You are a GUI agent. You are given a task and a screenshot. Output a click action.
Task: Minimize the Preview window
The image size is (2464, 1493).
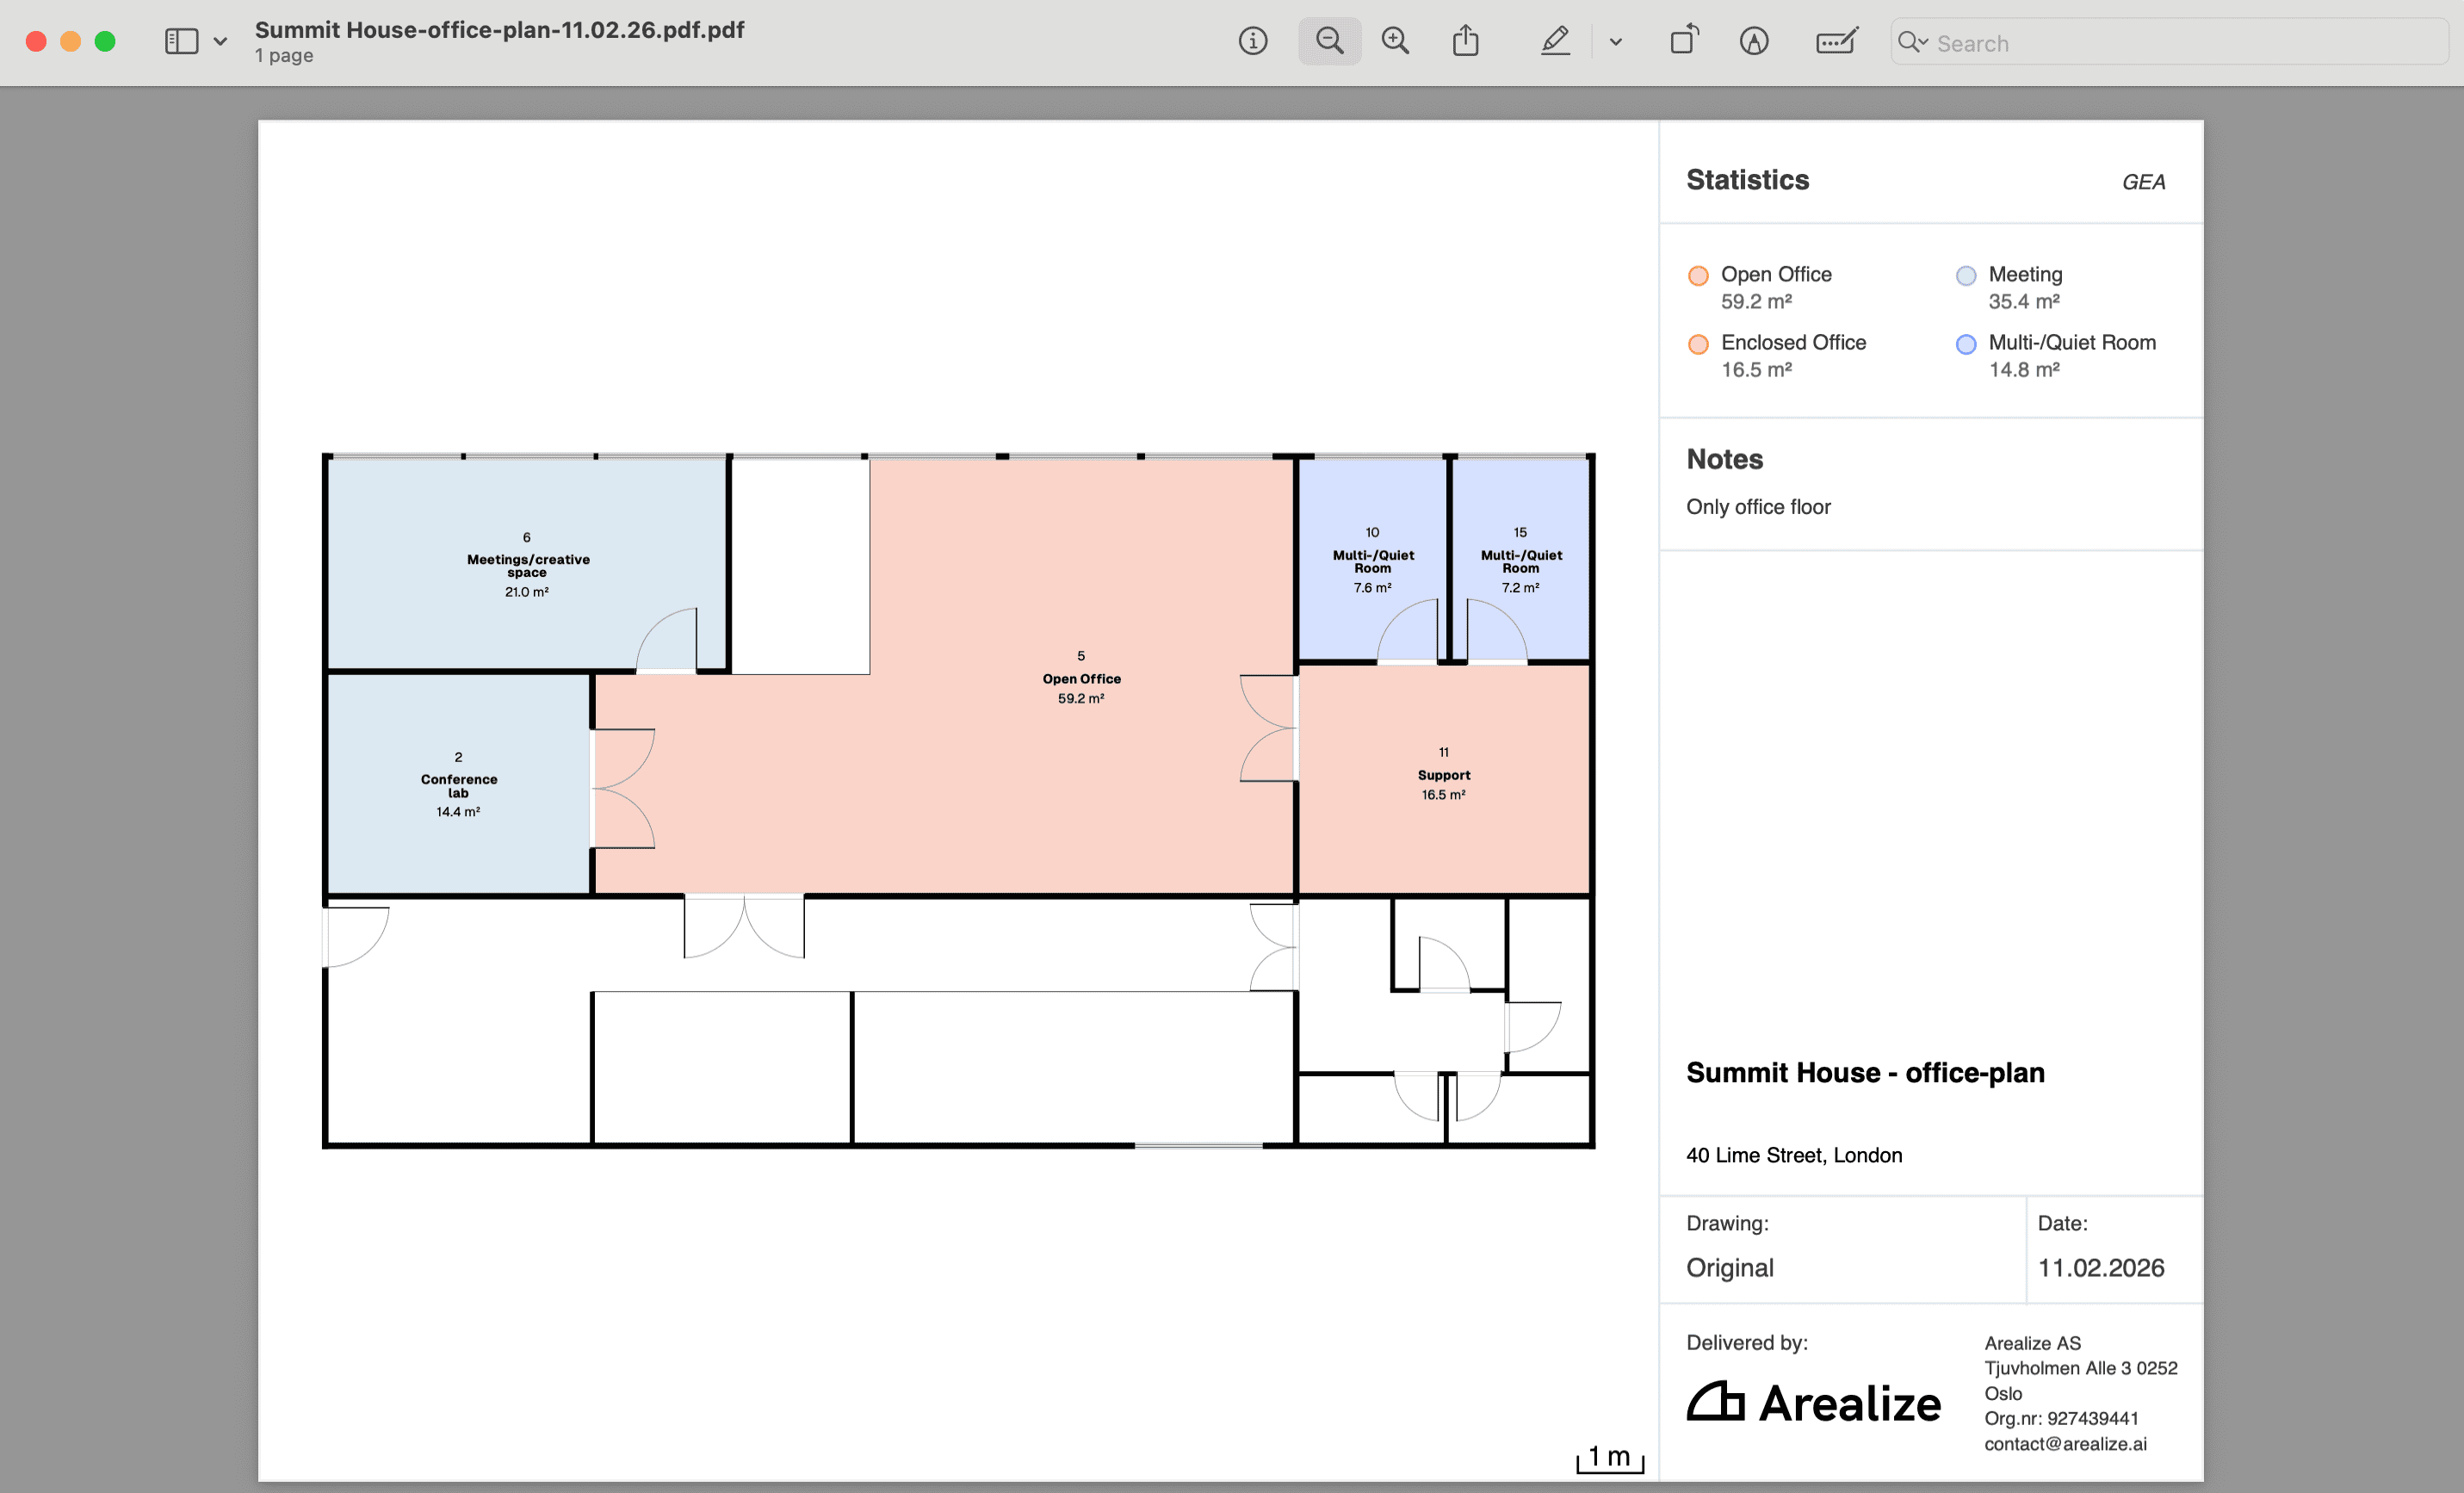pos(70,41)
